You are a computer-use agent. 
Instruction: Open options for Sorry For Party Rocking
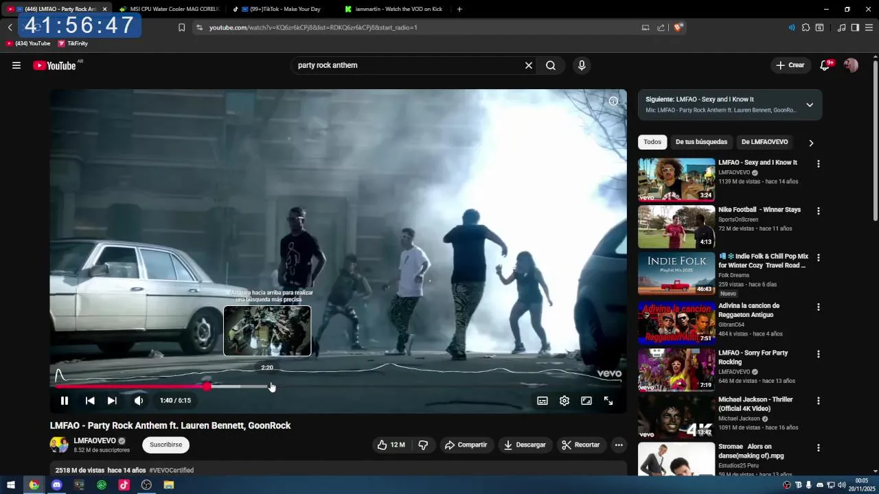(818, 354)
